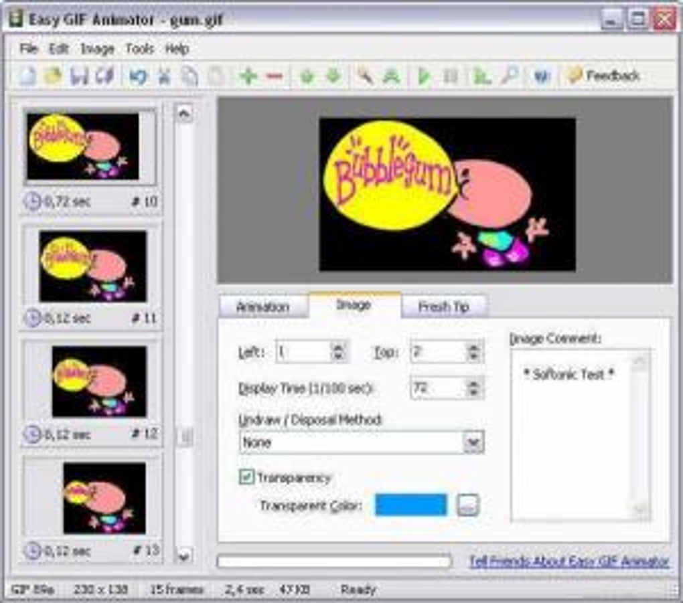Open Tell Friends About Easy GIF Animator link
The image size is (683, 603).
tap(569, 562)
